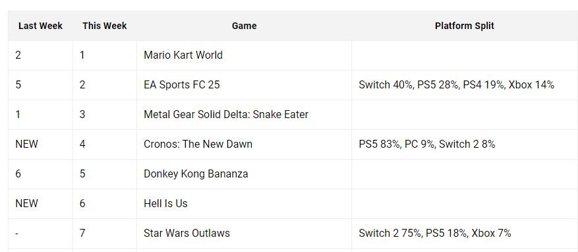Image resolution: width=578 pixels, height=252 pixels.
Task: Click NEW label in Cronos row
Action: (x=26, y=144)
